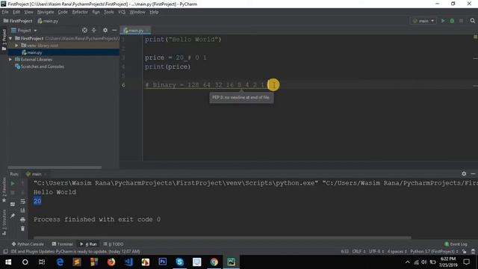Start debugging with the green bug icon

[452, 21]
